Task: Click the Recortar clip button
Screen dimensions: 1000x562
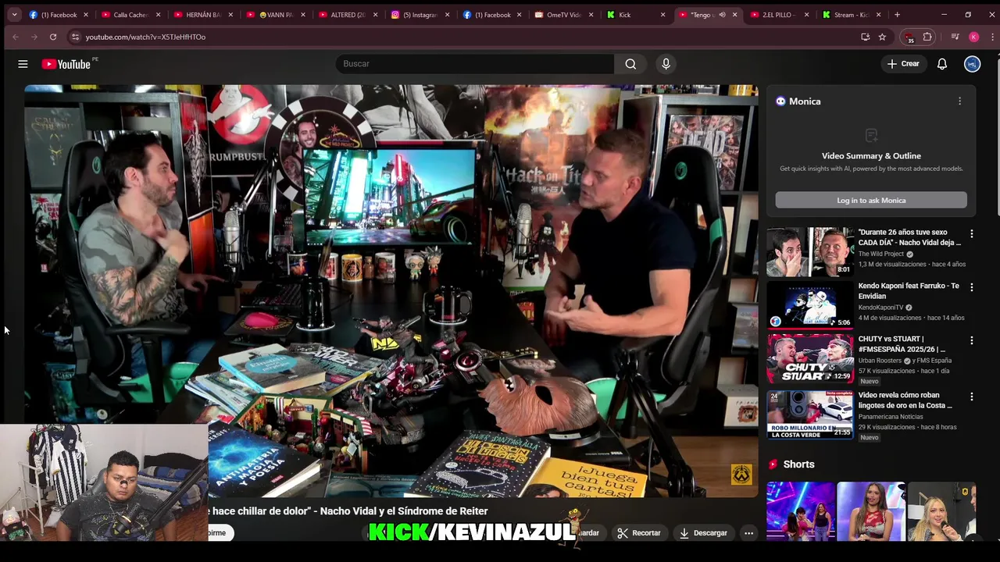Action: tap(638, 533)
